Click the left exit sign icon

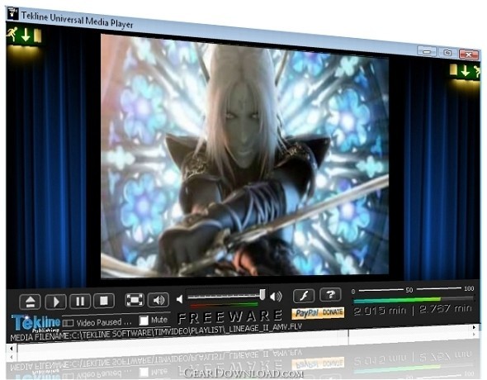(24, 36)
